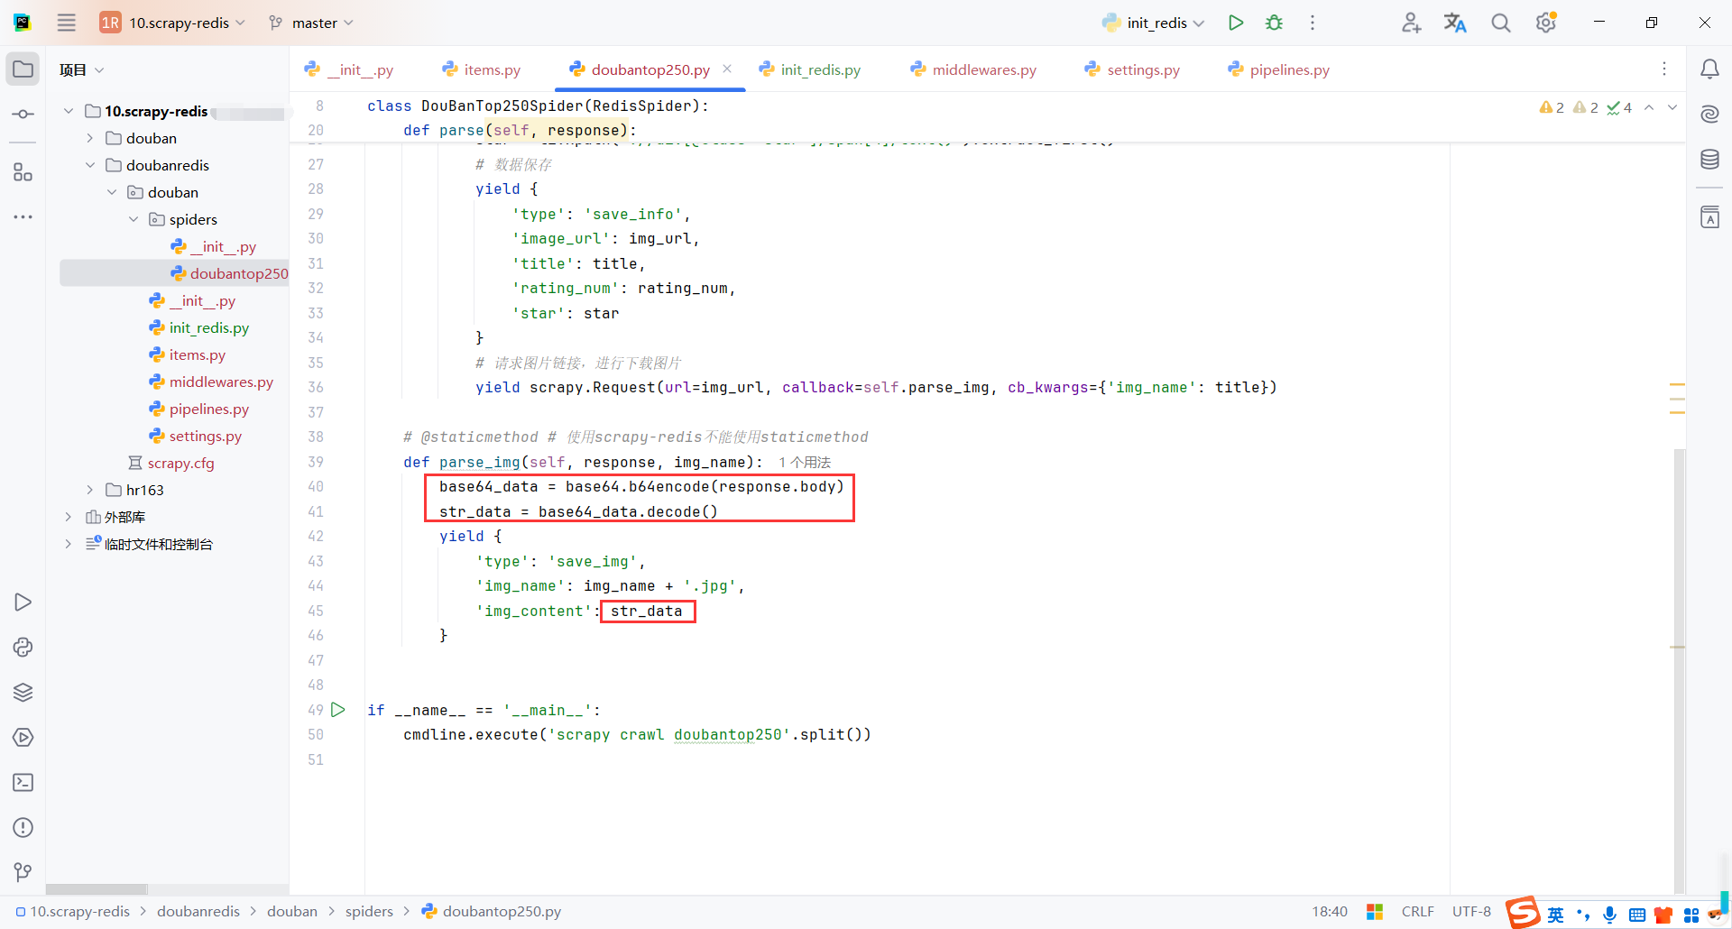This screenshot has height=929, width=1732.
Task: Open the master branch dropdown
Action: [x=310, y=23]
